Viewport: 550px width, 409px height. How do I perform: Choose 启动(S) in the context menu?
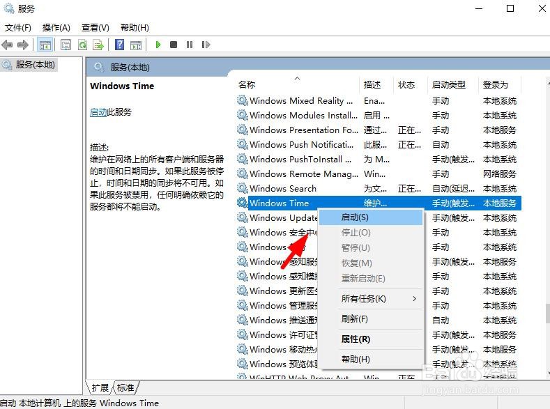[x=371, y=217]
